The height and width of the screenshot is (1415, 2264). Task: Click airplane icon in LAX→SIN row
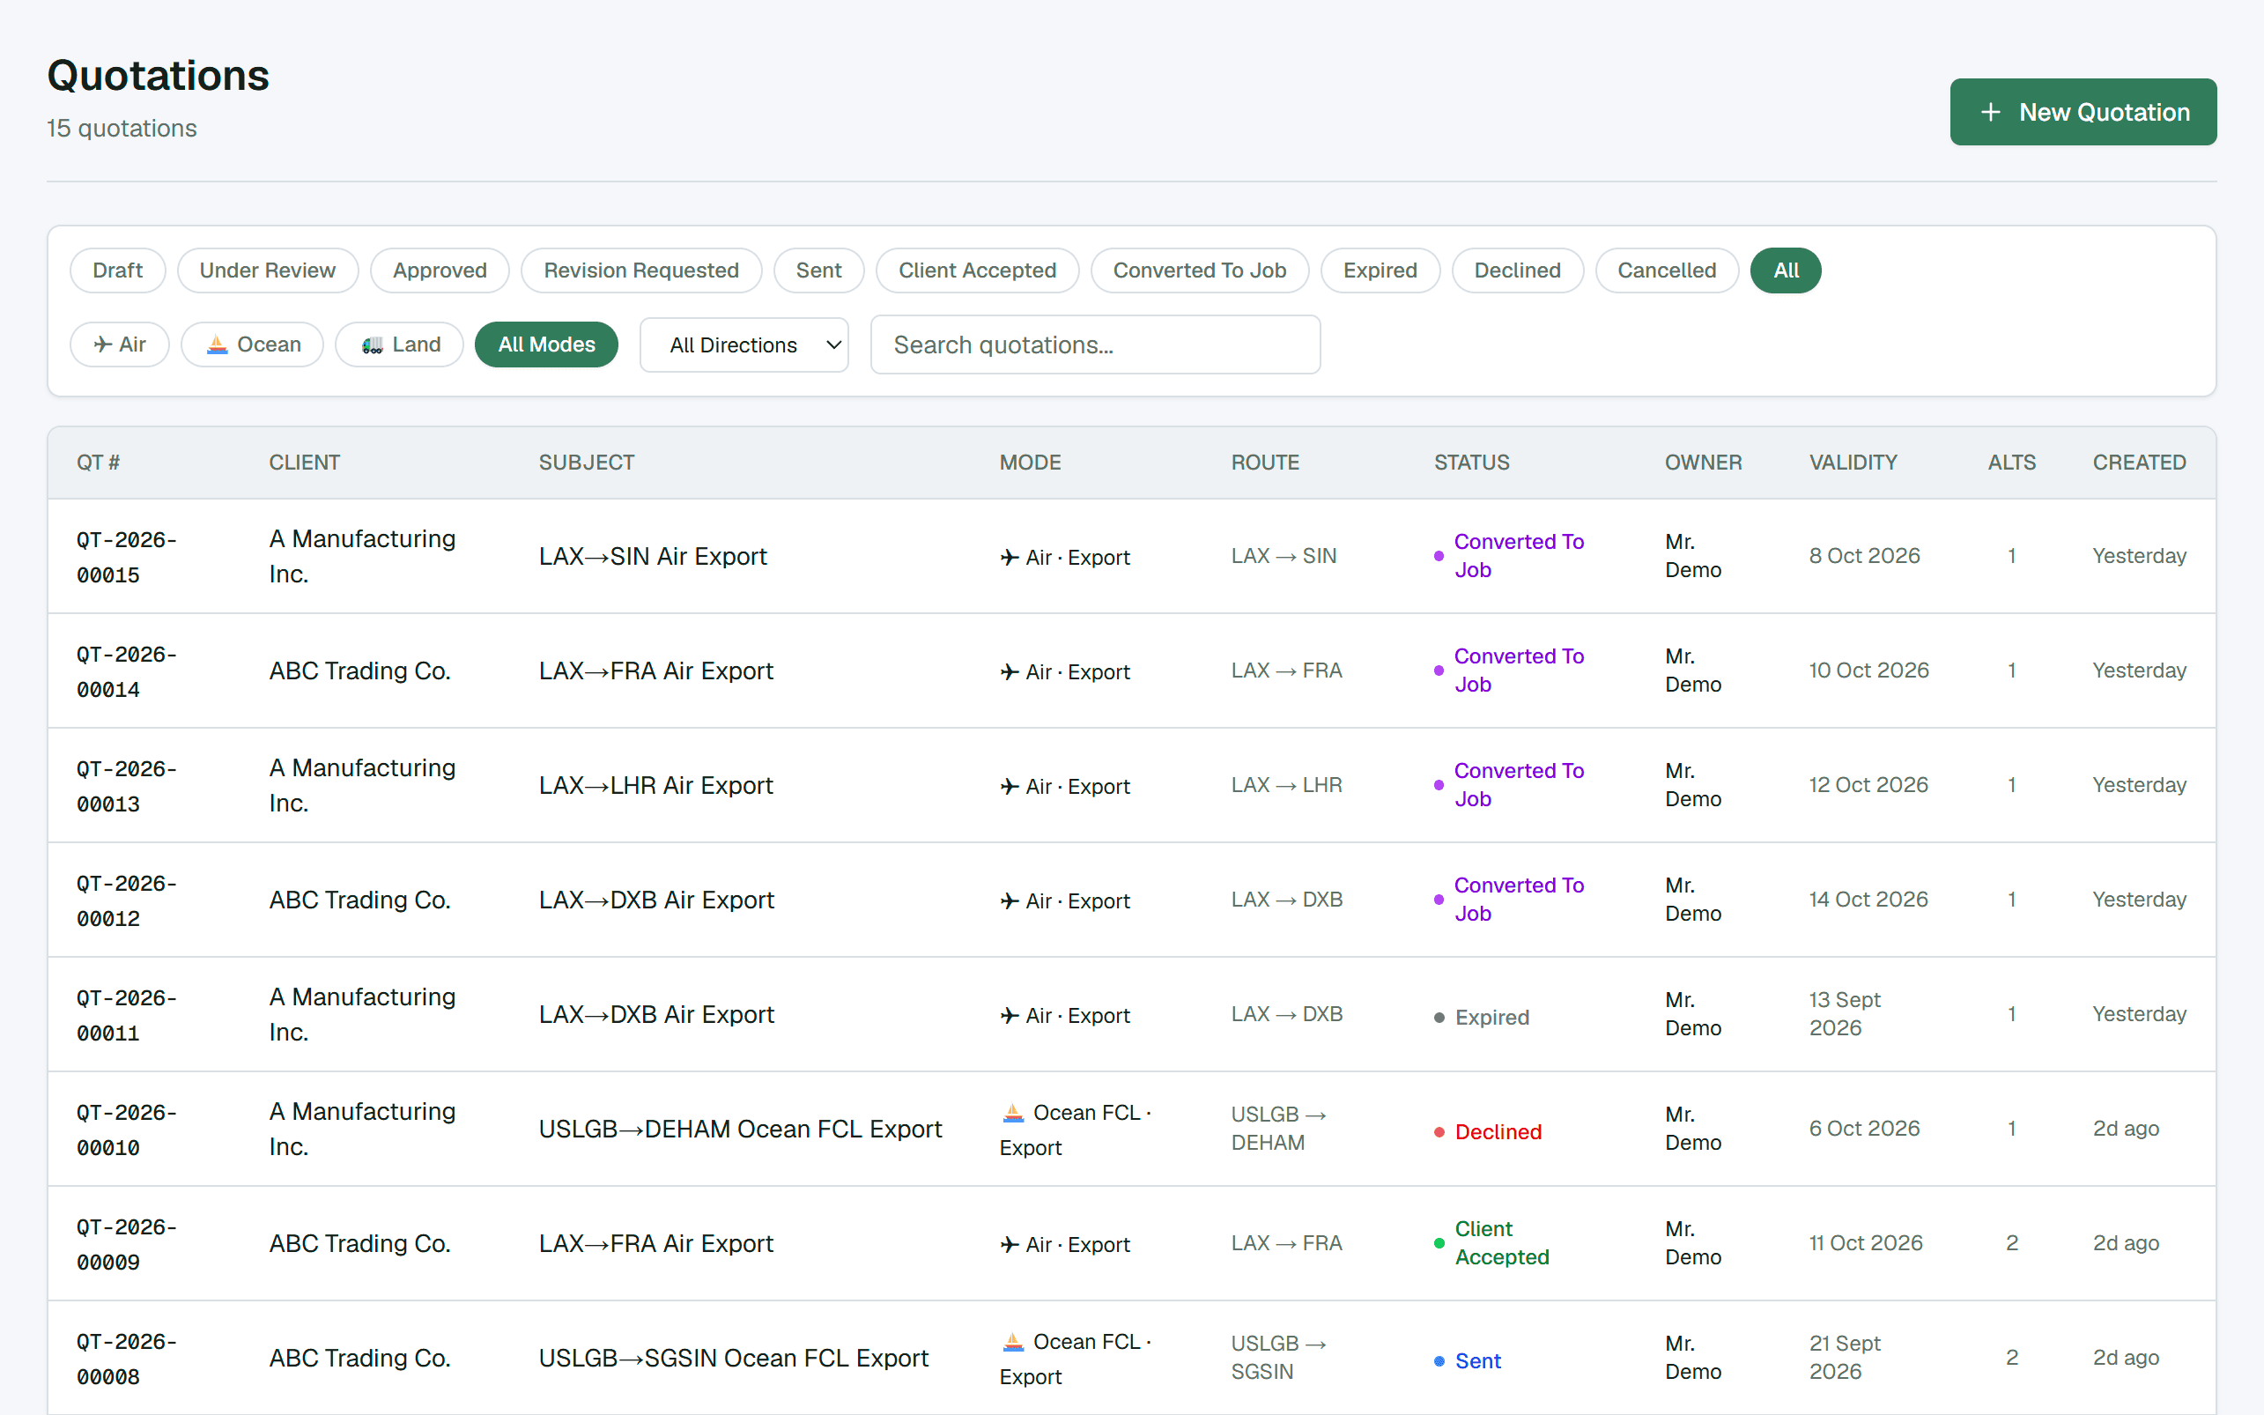(1010, 558)
